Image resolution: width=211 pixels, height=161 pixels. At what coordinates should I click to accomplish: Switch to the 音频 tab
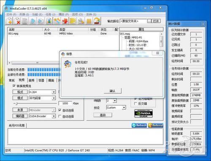coord(32,80)
